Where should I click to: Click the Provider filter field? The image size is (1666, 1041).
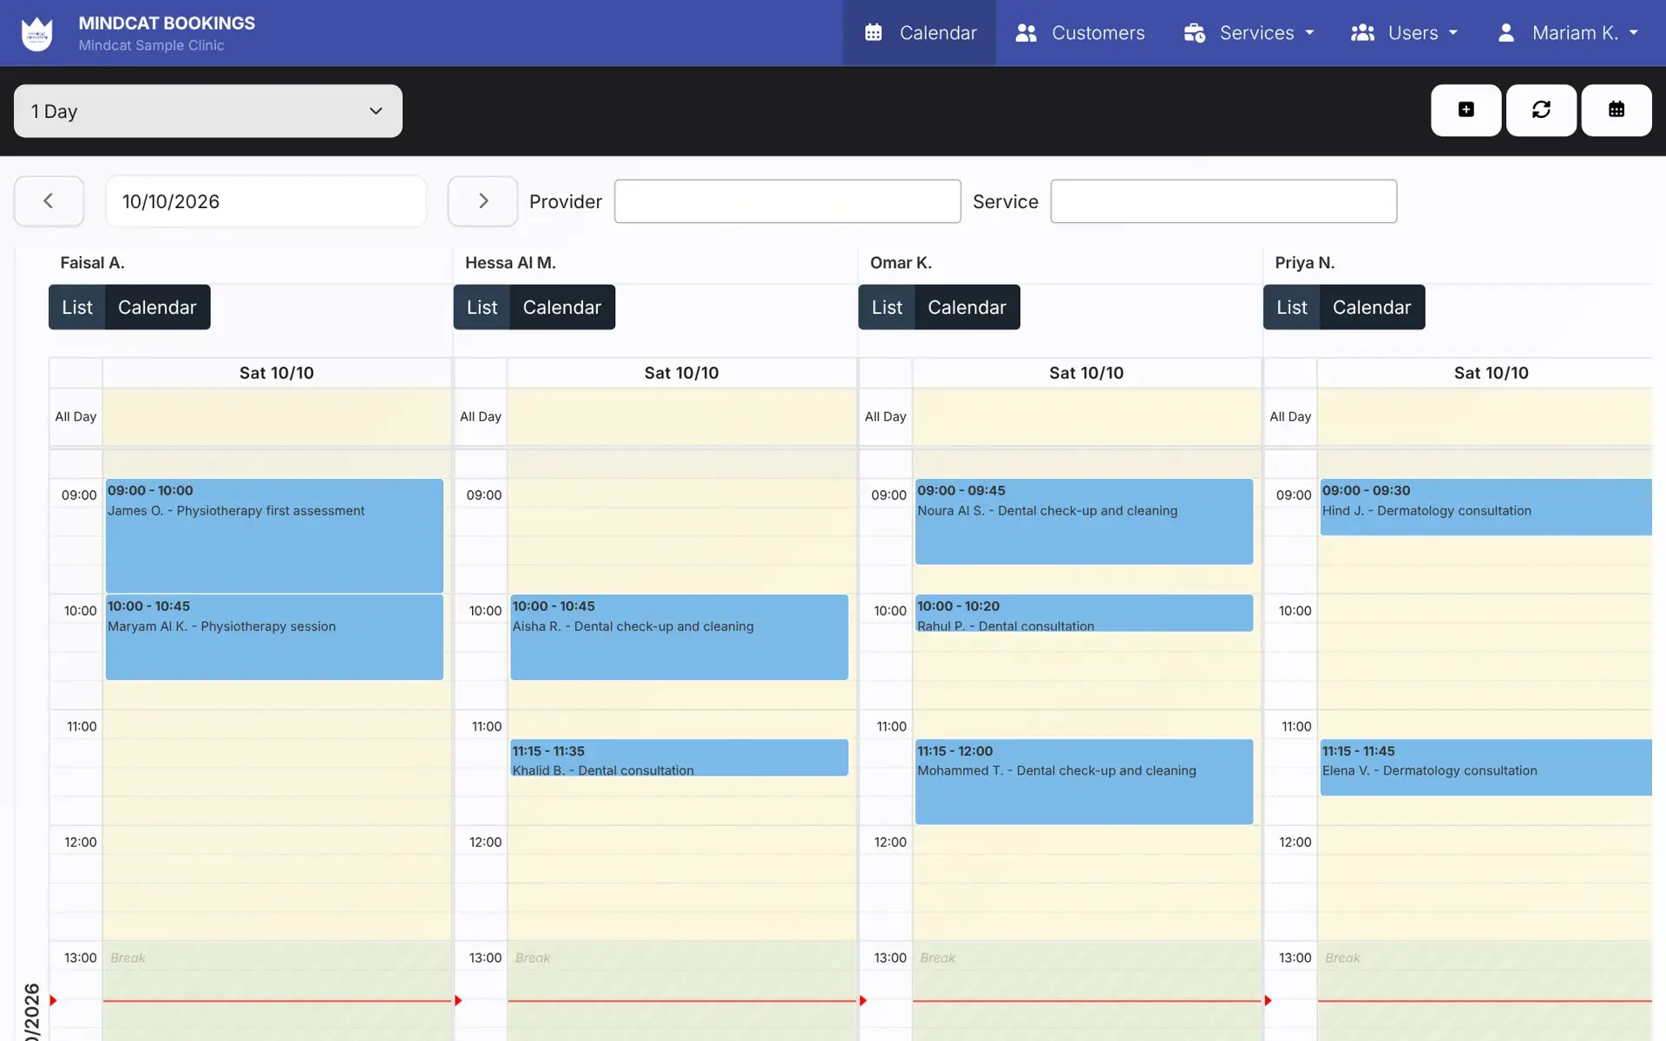[x=787, y=201]
